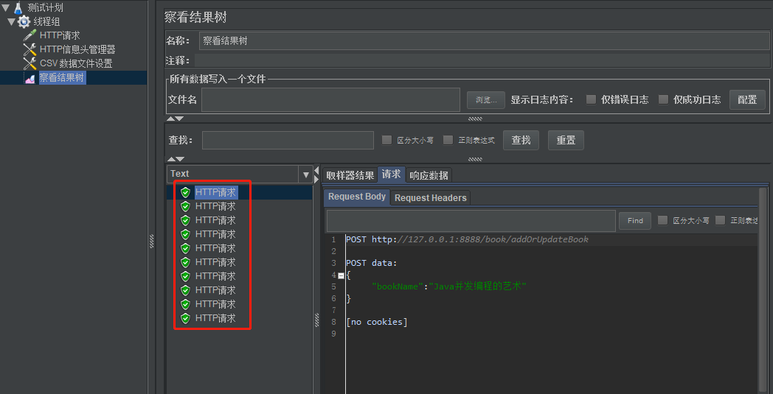773x394 pixels.
Task: Select 线程组 in the tree
Action: pyautogui.click(x=46, y=21)
